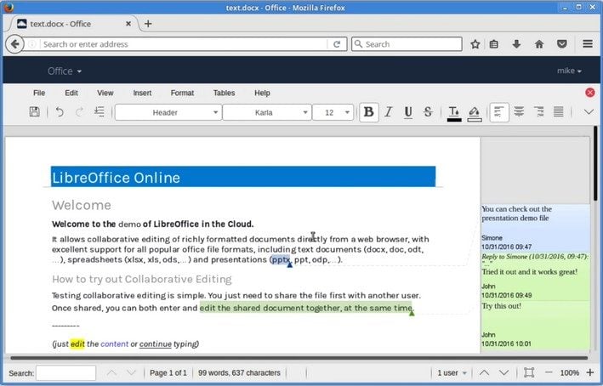Open the Office app menu dropdown
This screenshot has height=386, width=603.
(65, 71)
